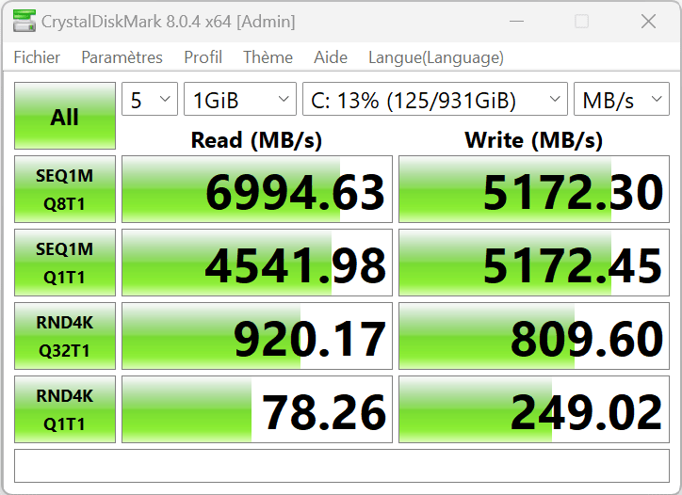The image size is (682, 495).
Task: Minimize the CrystalDiskMark window
Action: 516,22
